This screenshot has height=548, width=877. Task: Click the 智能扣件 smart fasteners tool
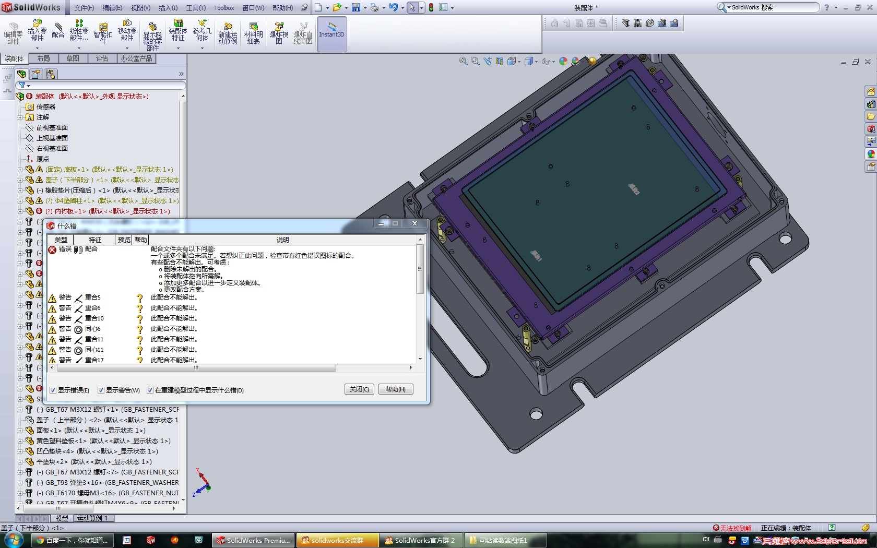click(x=103, y=34)
